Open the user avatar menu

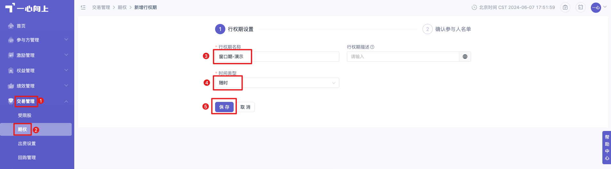tap(596, 8)
